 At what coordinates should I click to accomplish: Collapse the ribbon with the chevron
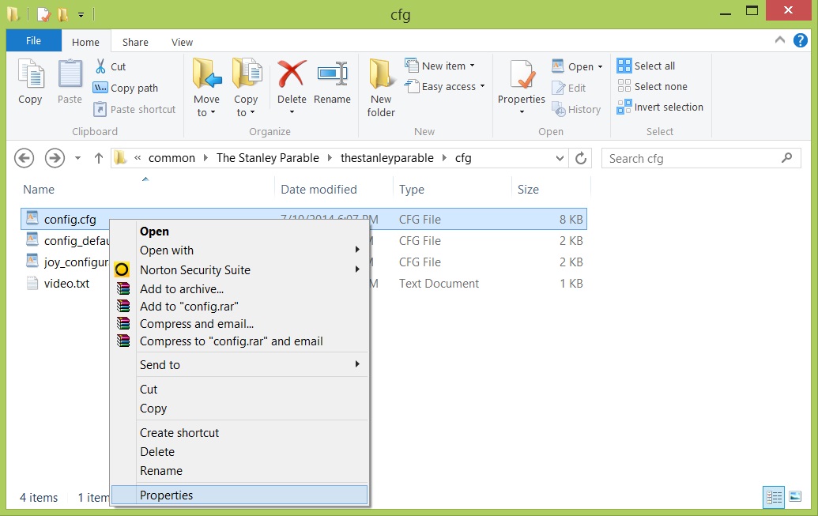pos(780,40)
